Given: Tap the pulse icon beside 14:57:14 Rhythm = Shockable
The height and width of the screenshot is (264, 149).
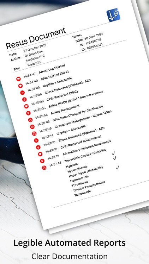Looking at the screenshot, I should pos(36,140).
